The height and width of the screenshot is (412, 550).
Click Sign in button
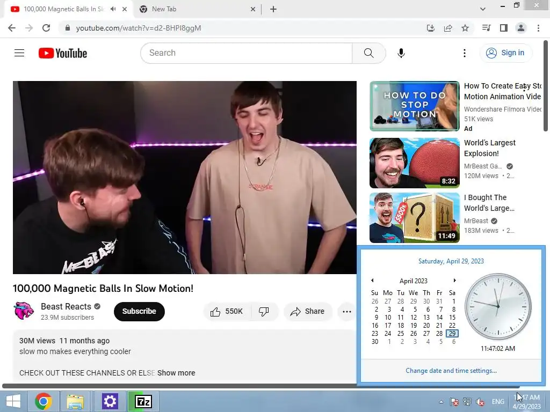pos(506,53)
